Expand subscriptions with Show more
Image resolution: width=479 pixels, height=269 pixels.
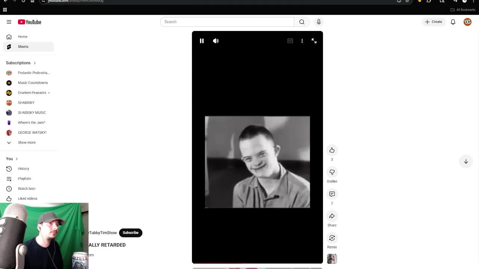28,142
